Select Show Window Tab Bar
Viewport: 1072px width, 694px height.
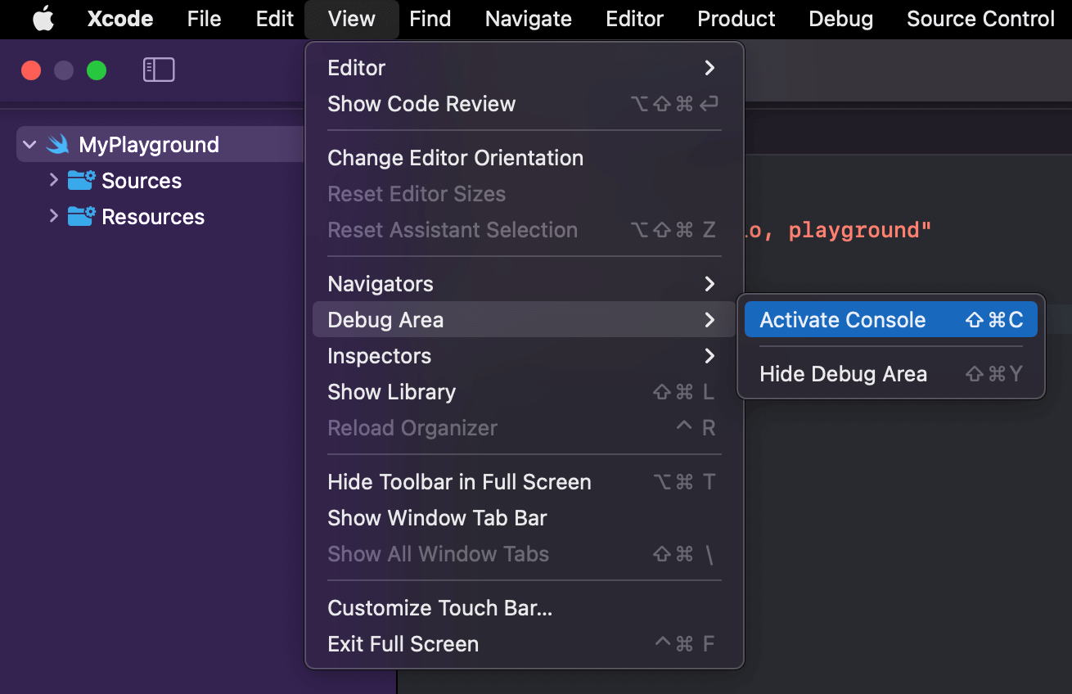point(524,518)
